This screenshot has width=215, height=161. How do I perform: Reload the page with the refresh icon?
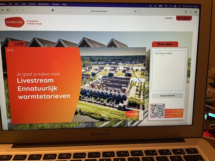pyautogui.click(x=139, y=12)
